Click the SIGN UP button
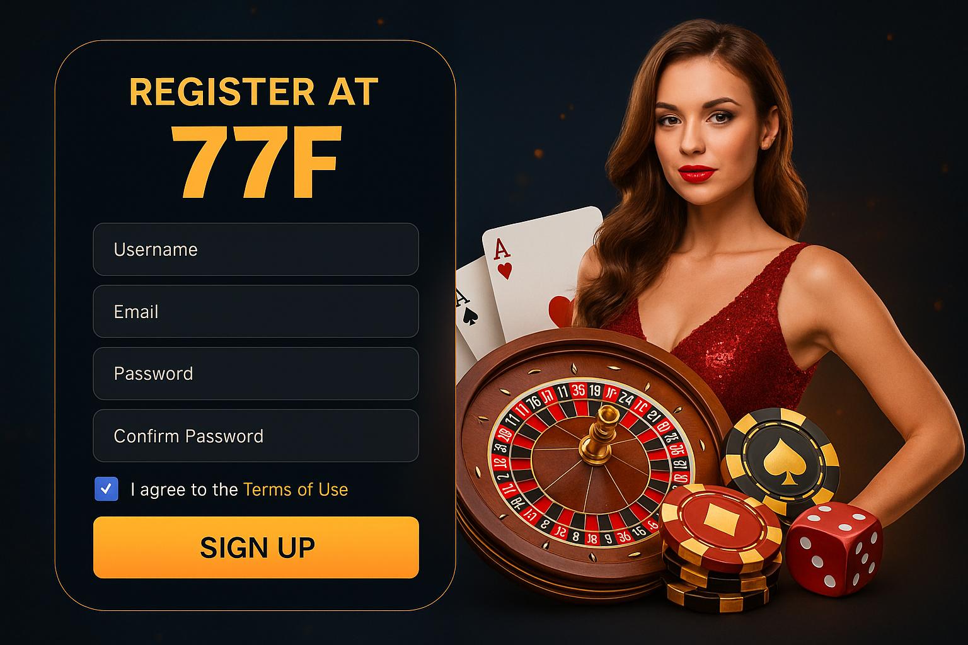Viewport: 968px width, 645px height. click(x=256, y=547)
